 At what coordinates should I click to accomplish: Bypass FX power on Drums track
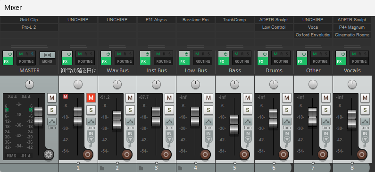[x=265, y=54]
